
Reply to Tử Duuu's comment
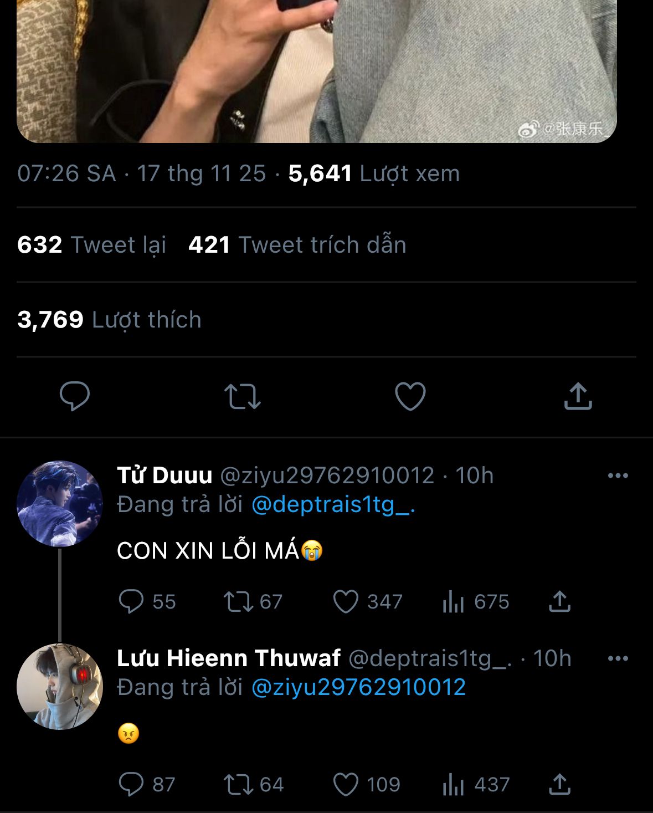(131, 602)
